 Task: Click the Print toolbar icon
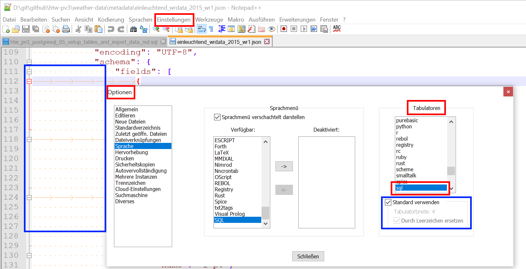pos(66,29)
